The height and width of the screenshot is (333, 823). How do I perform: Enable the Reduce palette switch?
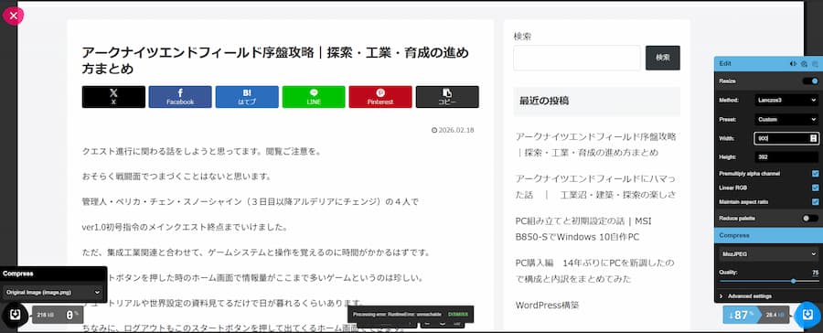tap(810, 218)
